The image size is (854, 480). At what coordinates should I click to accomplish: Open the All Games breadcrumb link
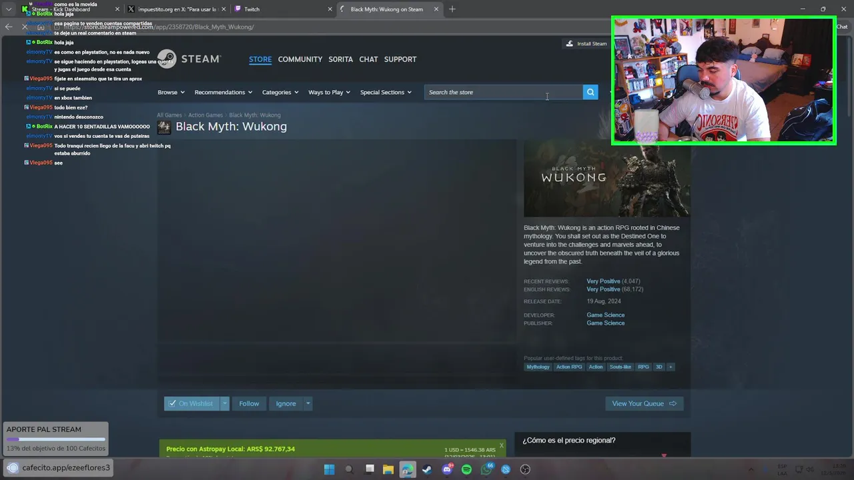pyautogui.click(x=169, y=115)
